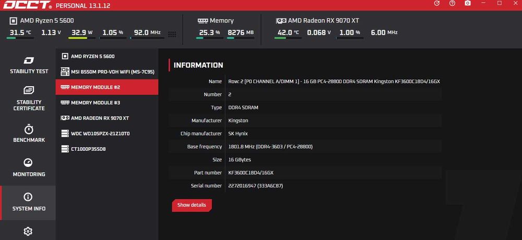522x240 pixels.
Task: Click the CPU cores grid icon in the header
Action: click(172, 34)
